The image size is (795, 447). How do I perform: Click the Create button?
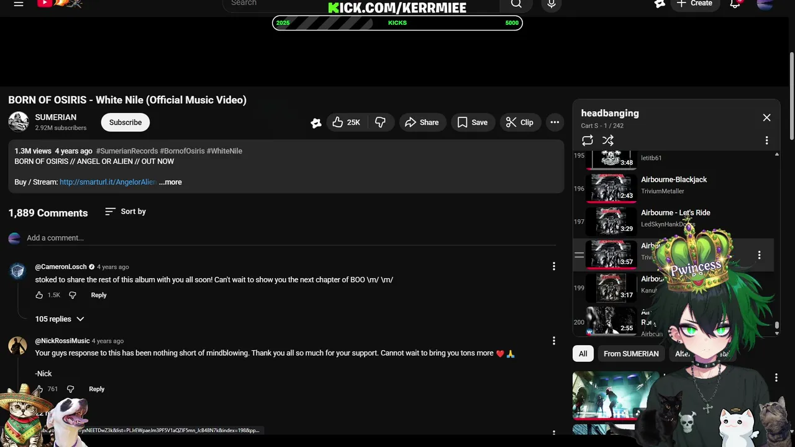[694, 4]
